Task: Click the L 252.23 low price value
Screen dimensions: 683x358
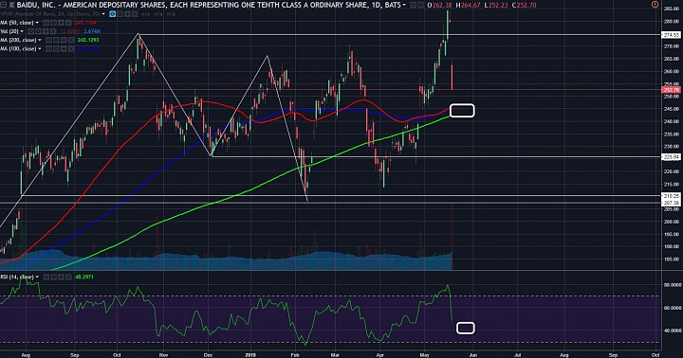Action: [x=496, y=6]
